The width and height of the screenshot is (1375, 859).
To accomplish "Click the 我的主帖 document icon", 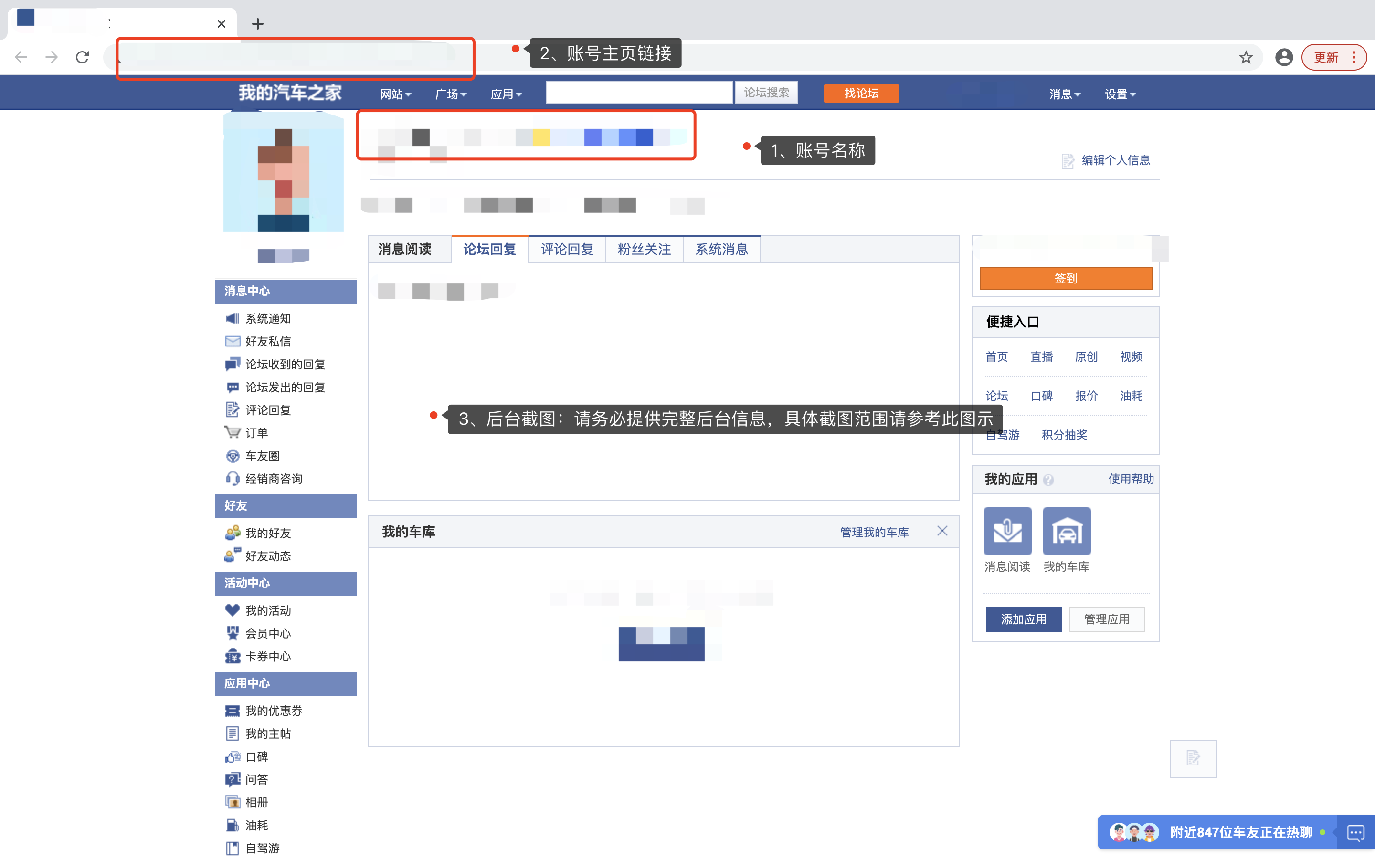I will [233, 733].
